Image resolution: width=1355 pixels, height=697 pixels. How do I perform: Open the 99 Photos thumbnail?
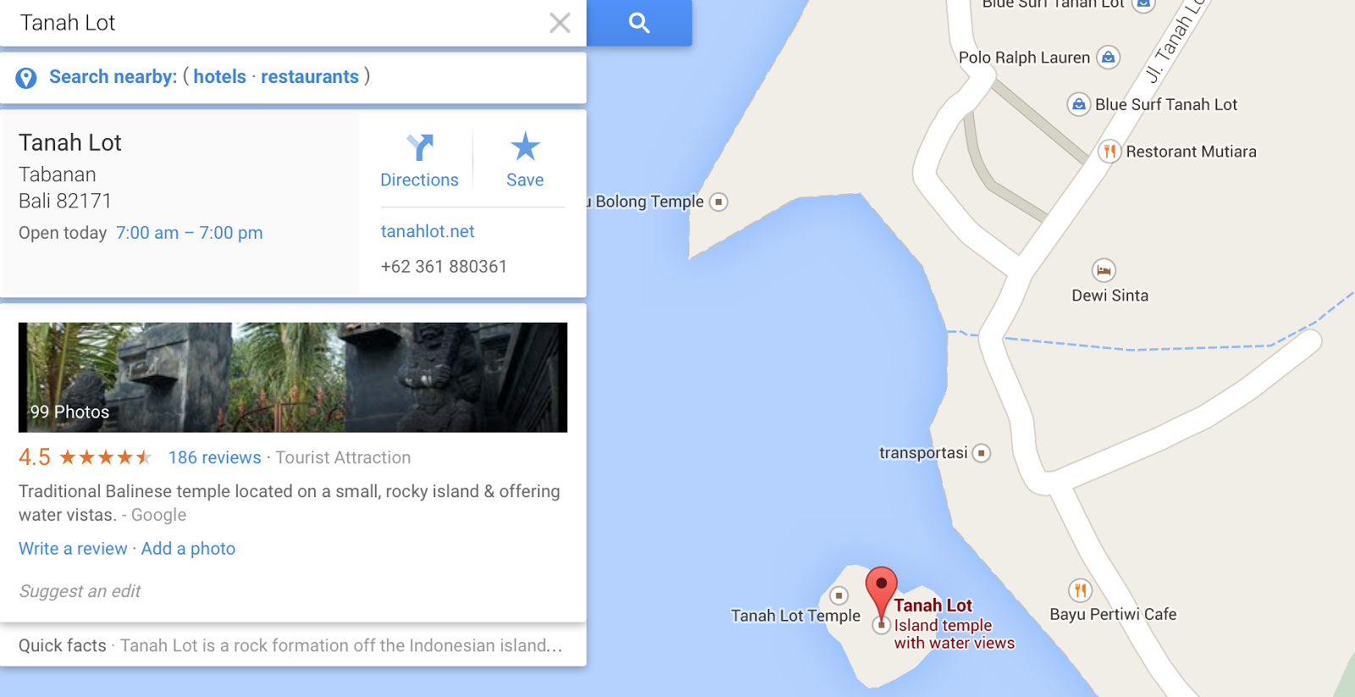coord(293,377)
